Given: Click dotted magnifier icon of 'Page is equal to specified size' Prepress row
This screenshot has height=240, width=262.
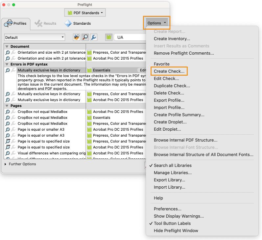Looking at the screenshot, I should tap(8, 141).
